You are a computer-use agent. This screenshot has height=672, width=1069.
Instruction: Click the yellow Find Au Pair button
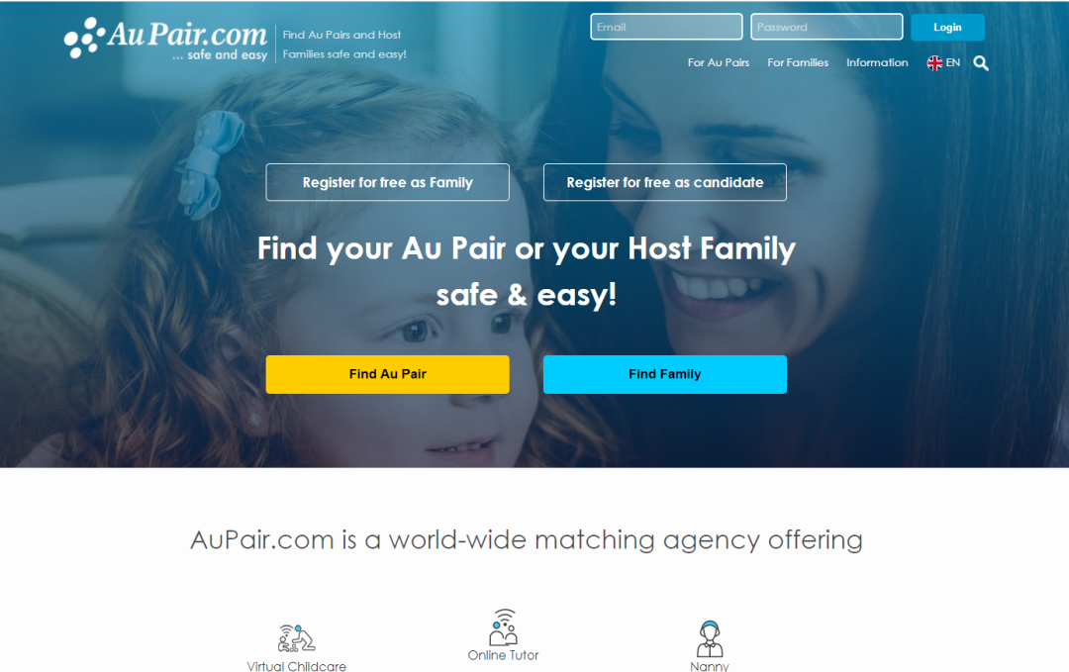[x=387, y=374]
